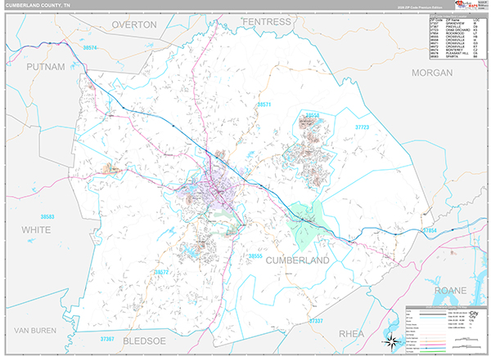
Task: Click the 37723 ZIP code label
Action: 363,127
